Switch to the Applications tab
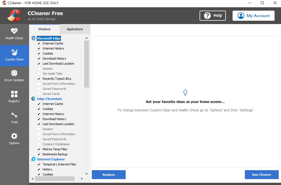Image resolution: width=281 pixels, height=185 pixels. [75, 29]
